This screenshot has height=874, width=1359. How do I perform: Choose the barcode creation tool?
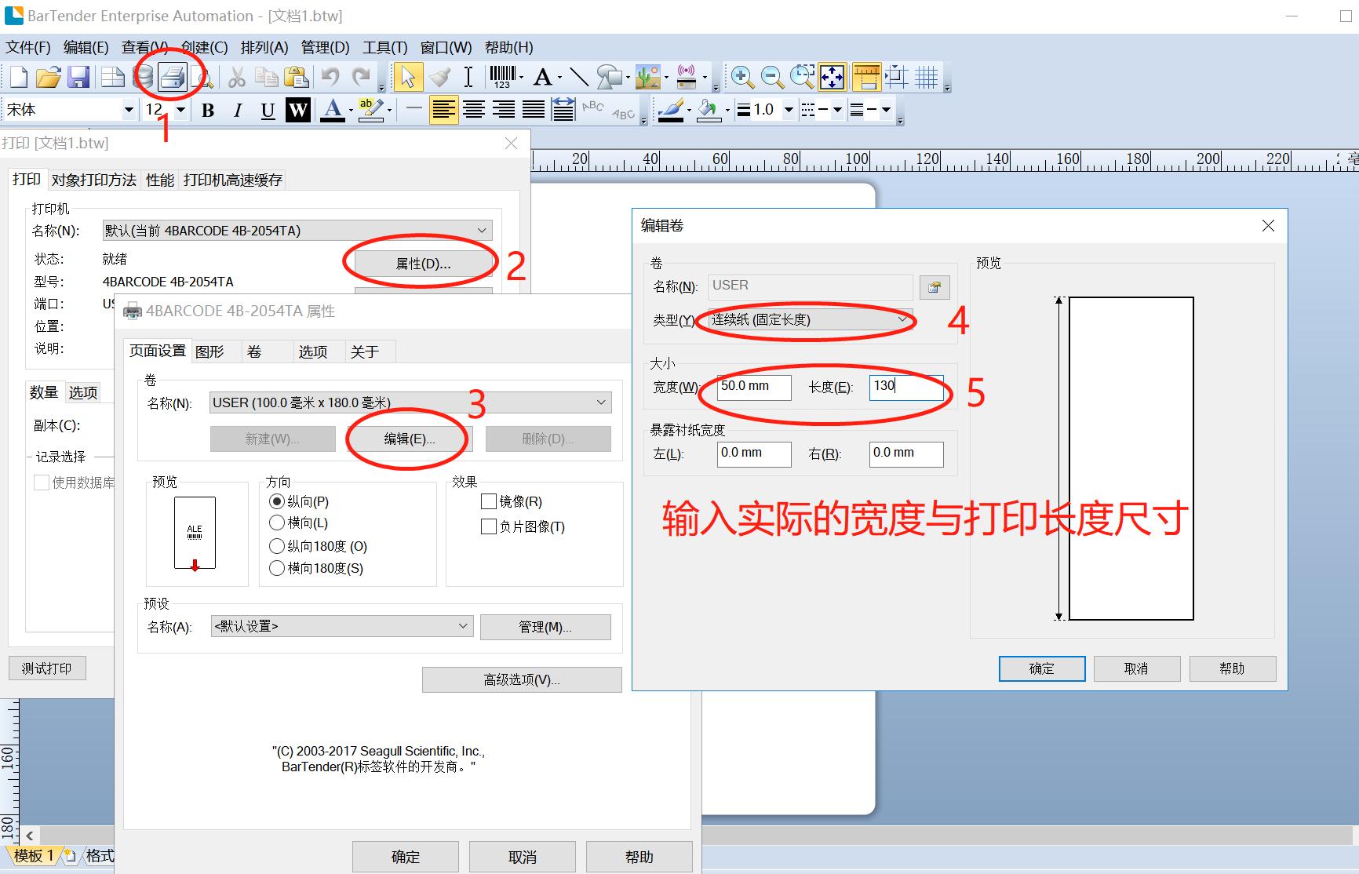coord(501,77)
